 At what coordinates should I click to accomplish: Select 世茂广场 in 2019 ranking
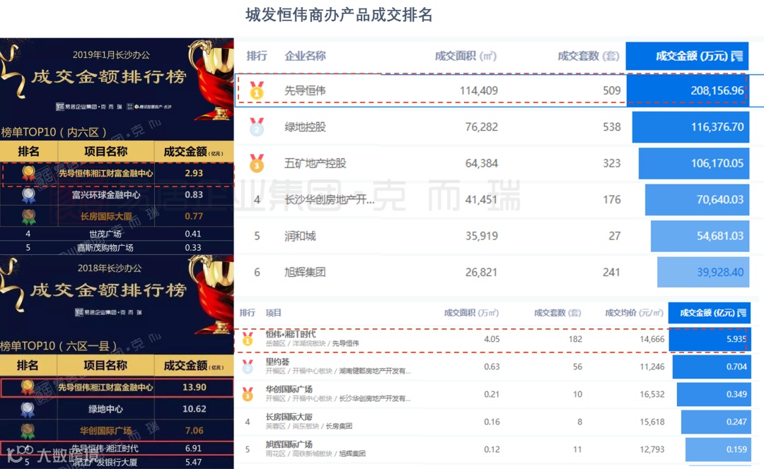click(105, 234)
